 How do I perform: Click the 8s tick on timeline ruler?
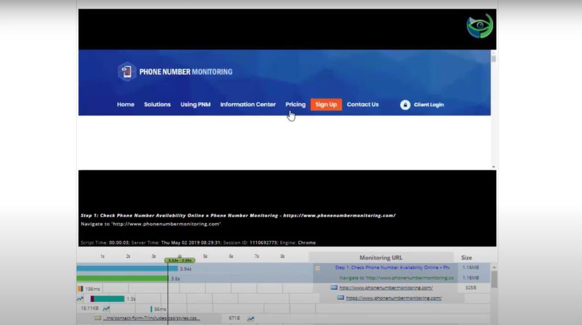click(282, 256)
